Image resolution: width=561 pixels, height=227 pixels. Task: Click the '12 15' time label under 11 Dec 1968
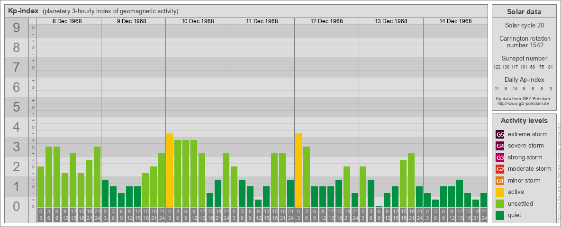coord(266,215)
